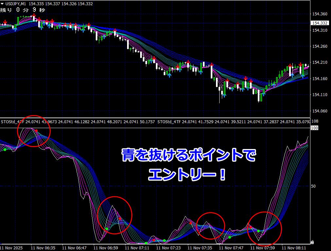This screenshot has width=331, height=251.
Task: Open the USDJPY,M1 chart dropdown triangle
Action: 2,4
